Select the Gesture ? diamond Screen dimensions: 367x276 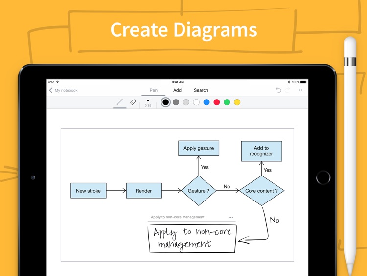(x=199, y=191)
